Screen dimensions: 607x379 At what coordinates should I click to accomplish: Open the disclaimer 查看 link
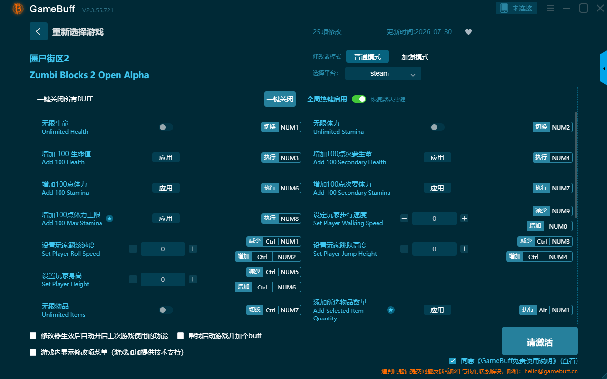[569, 361]
